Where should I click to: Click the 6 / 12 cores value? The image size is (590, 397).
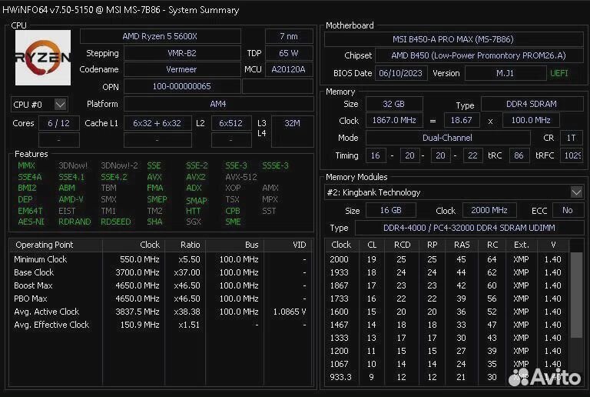tap(58, 123)
